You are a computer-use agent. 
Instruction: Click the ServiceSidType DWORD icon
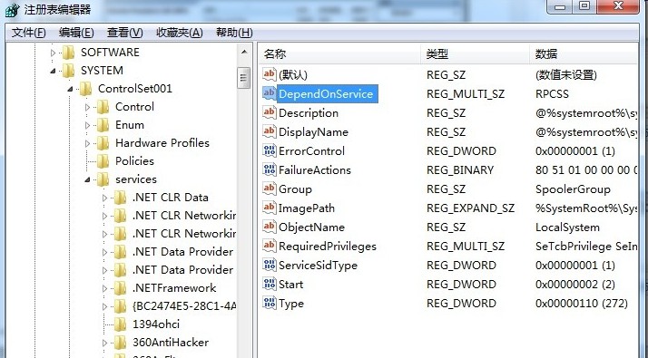pyautogui.click(x=269, y=265)
